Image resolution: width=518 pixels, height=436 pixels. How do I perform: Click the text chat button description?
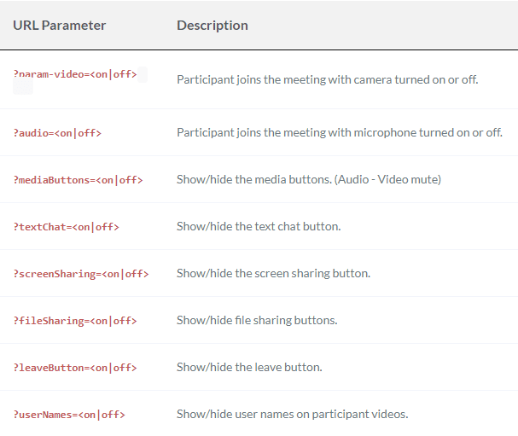click(x=259, y=226)
